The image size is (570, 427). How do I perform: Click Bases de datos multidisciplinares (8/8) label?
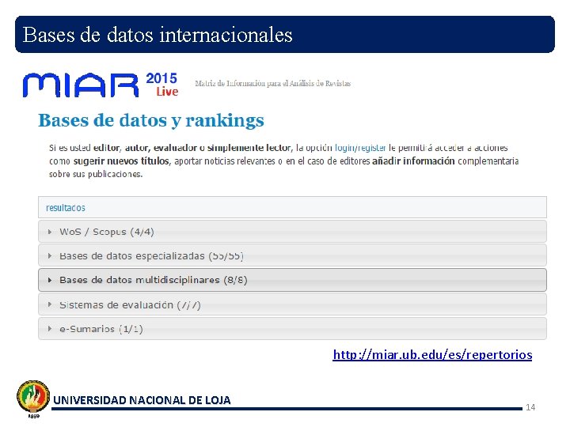click(x=153, y=280)
